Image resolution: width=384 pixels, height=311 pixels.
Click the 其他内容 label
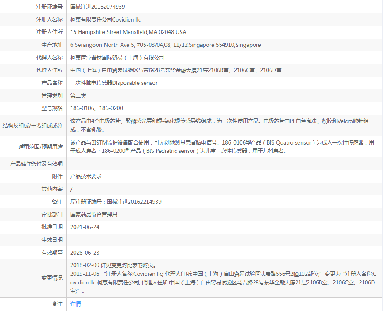click(x=52, y=189)
